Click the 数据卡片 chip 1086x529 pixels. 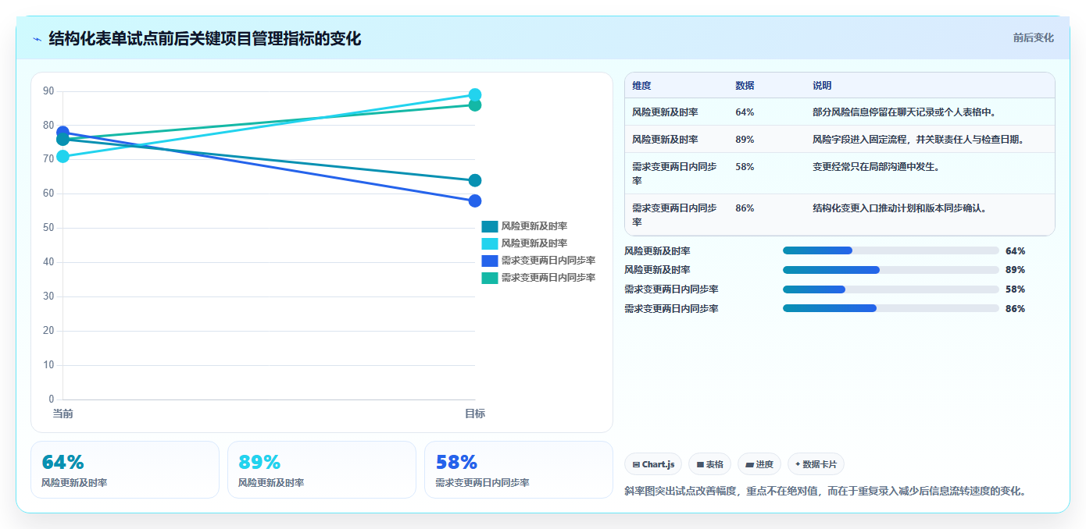[816, 464]
